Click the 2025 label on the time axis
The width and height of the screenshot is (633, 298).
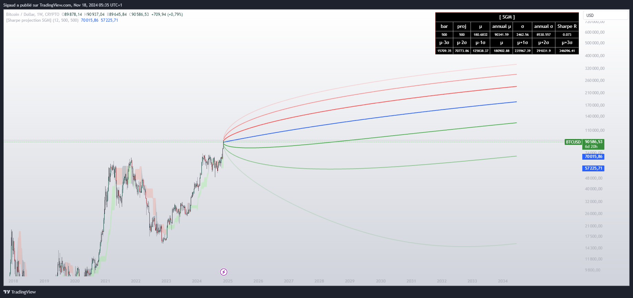(228, 281)
